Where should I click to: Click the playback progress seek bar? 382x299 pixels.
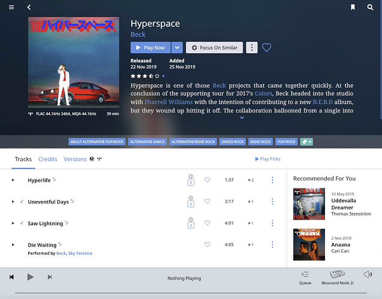pyautogui.click(x=191, y=293)
